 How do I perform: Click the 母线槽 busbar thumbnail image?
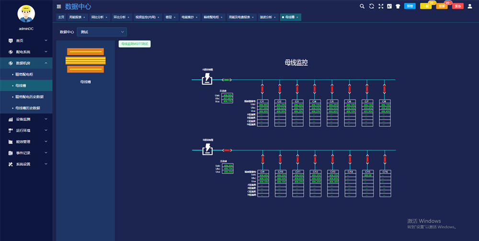coord(85,60)
